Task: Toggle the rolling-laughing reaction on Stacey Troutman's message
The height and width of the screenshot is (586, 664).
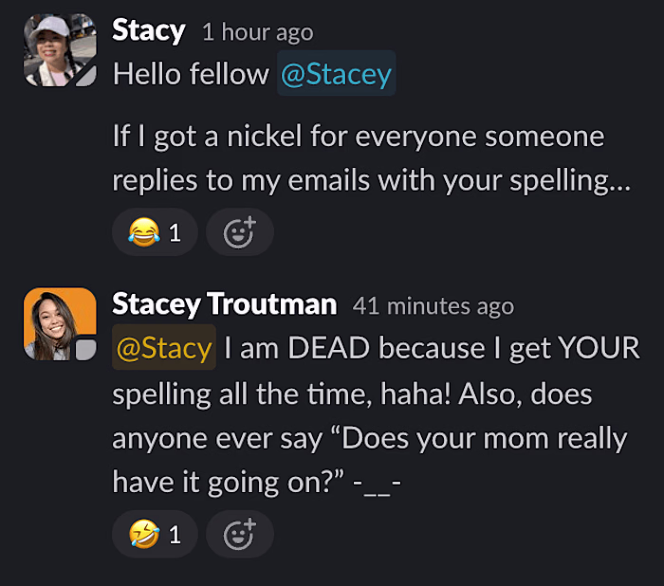Action: coord(155,535)
